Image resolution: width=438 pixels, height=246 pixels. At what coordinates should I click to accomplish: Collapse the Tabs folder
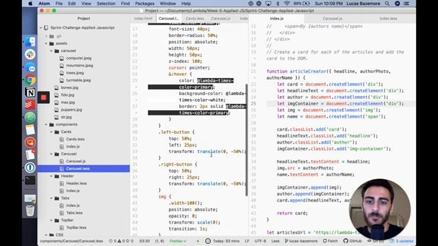(51, 198)
